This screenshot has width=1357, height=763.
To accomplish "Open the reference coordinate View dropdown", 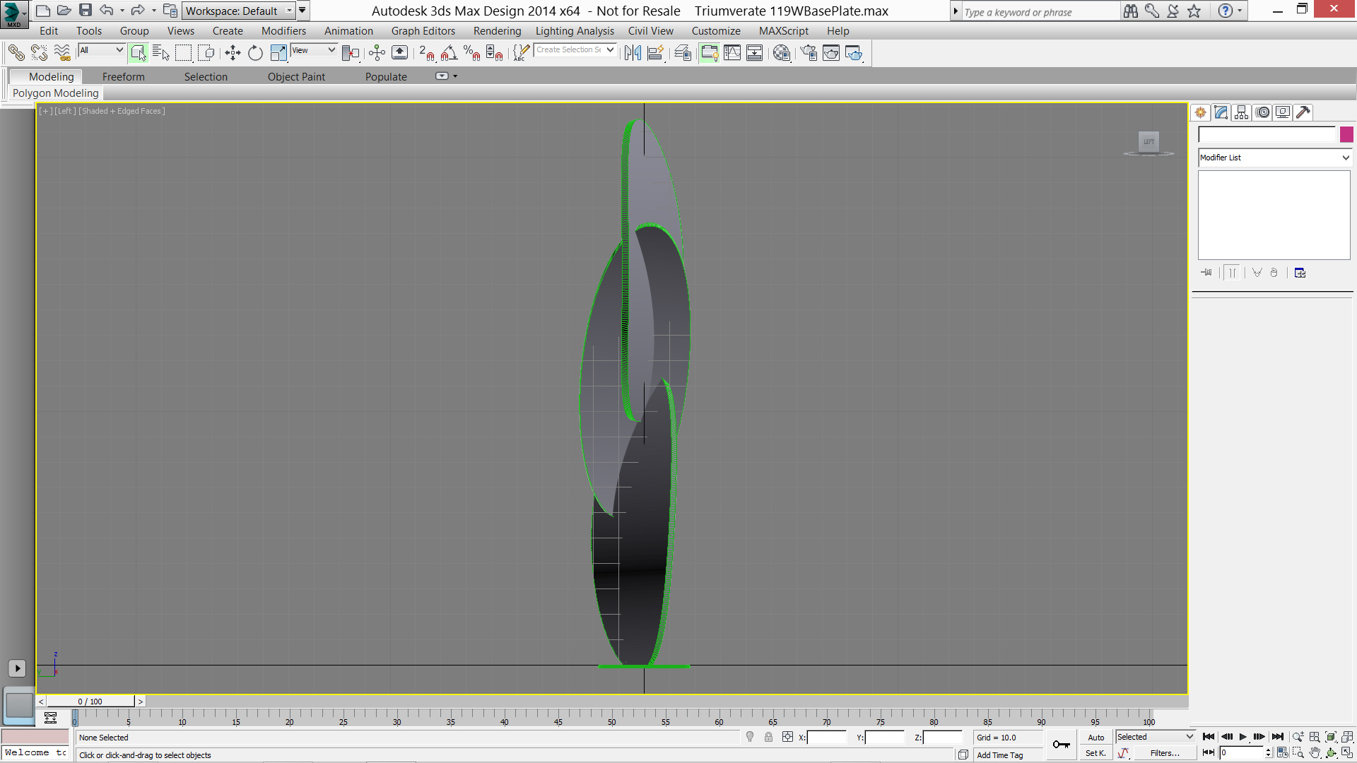I will tap(313, 50).
